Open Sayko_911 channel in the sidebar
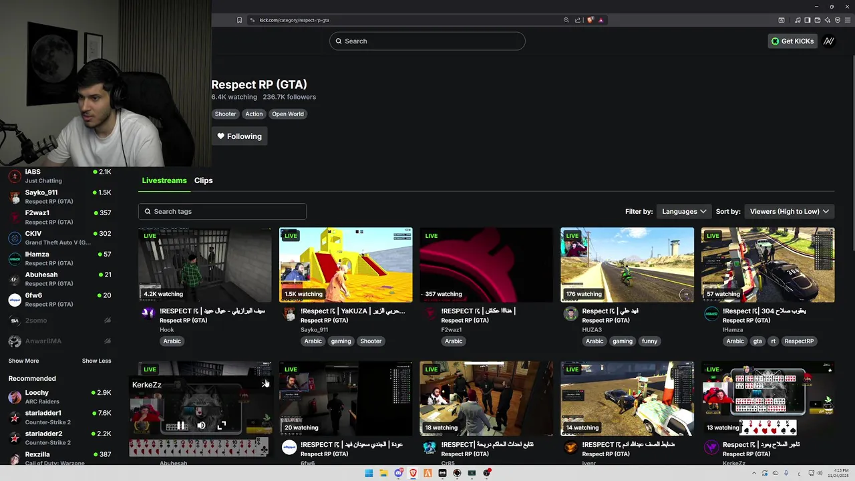Screen dimensions: 855x481 click(x=59, y=196)
